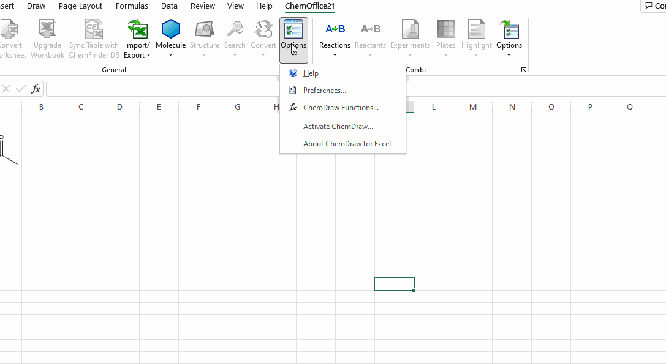Viewport: 666px width, 364px height.
Task: Open the Combi group dialog launcher
Action: tap(524, 70)
